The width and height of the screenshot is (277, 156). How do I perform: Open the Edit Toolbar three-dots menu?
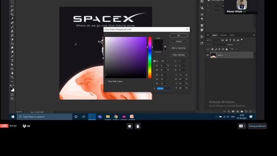coord(12,81)
